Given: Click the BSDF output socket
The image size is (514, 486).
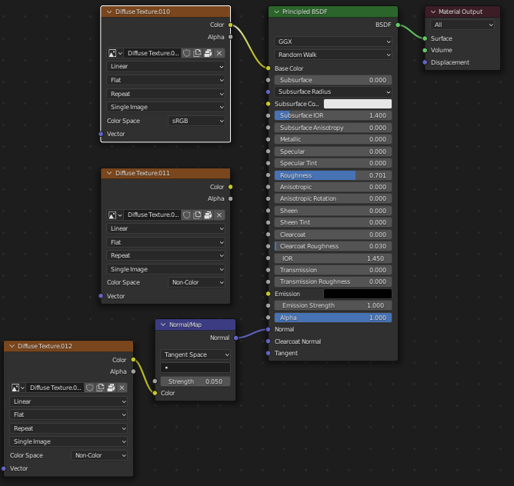Looking at the screenshot, I should pos(398,25).
